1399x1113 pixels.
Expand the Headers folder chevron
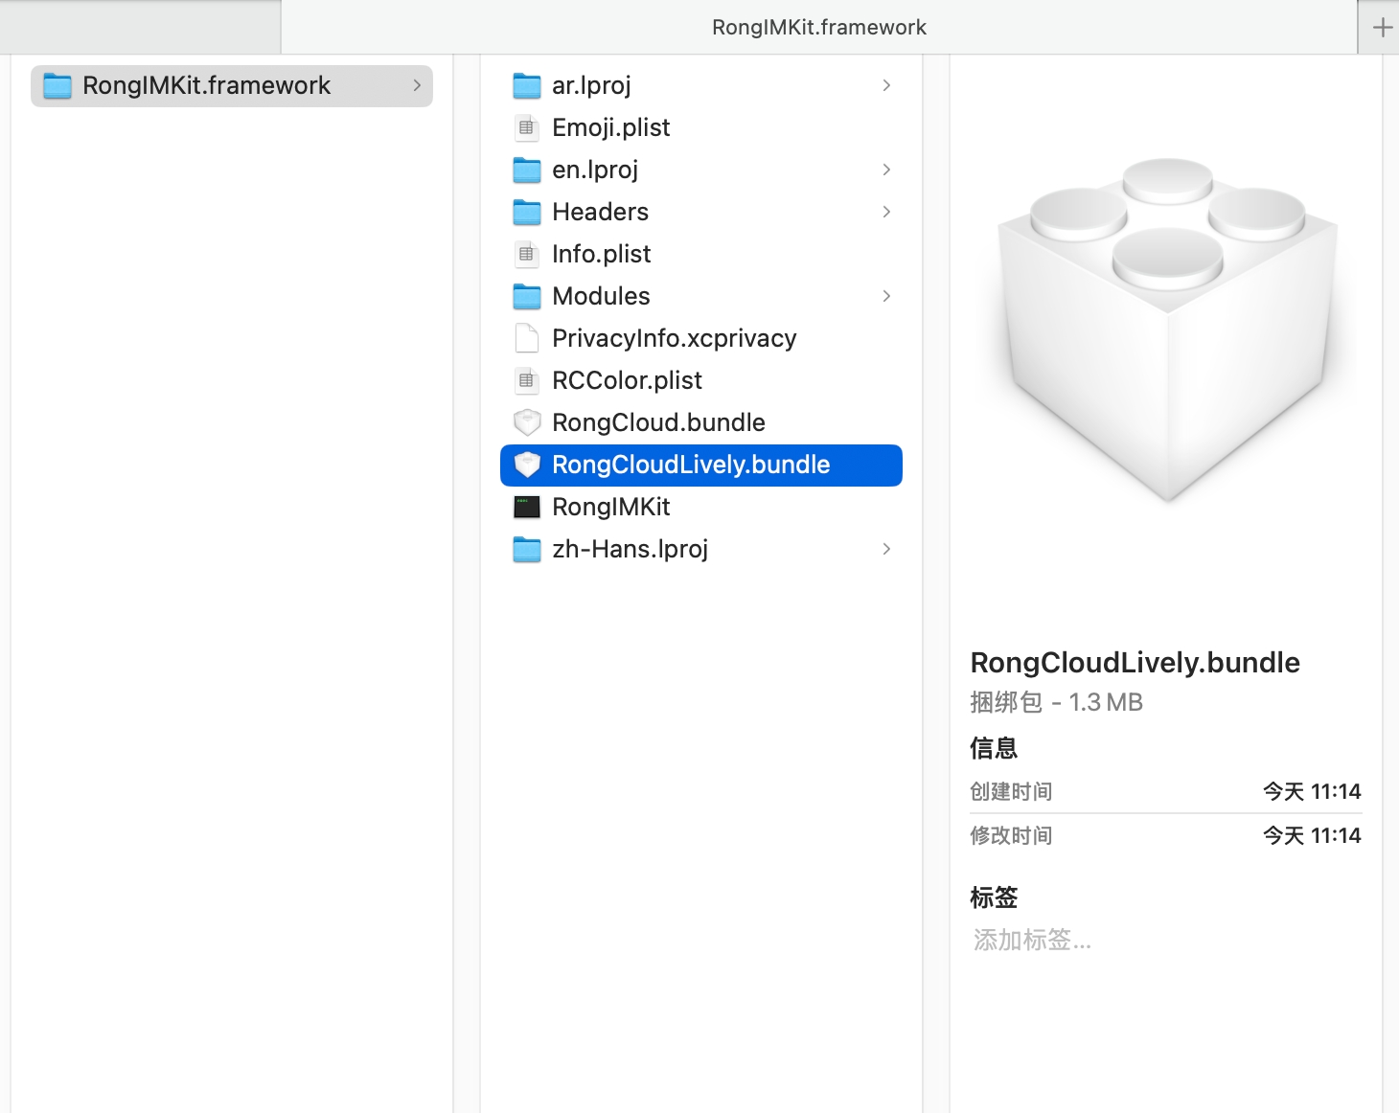pyautogui.click(x=886, y=212)
